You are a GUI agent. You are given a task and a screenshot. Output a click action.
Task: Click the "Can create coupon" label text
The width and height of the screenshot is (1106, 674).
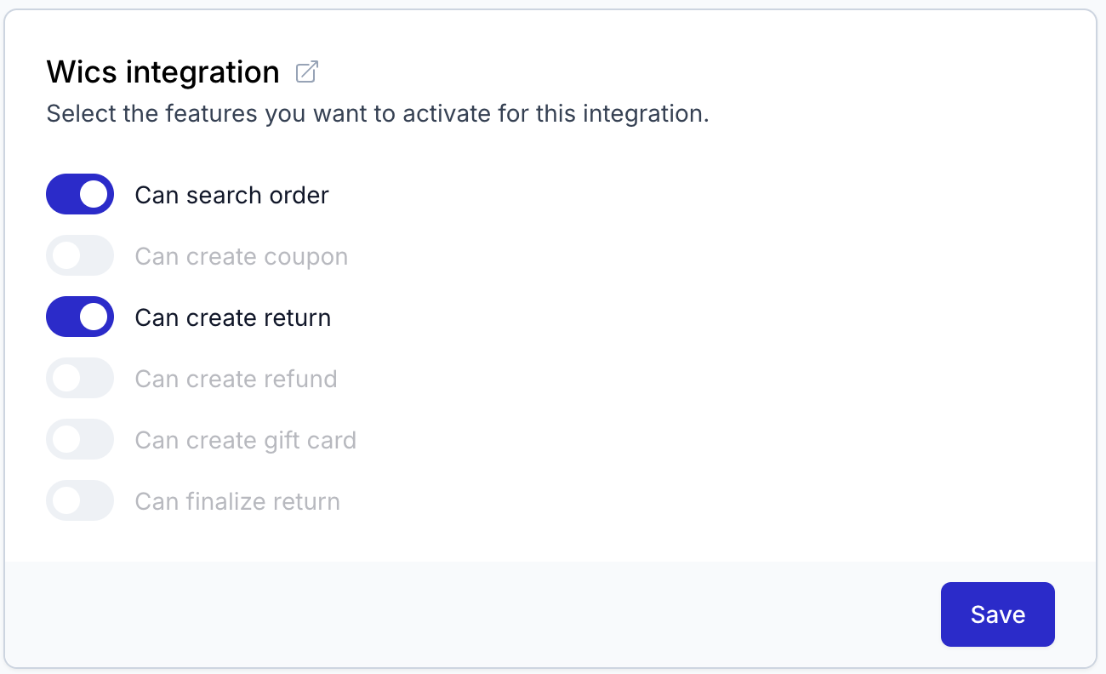coord(241,256)
